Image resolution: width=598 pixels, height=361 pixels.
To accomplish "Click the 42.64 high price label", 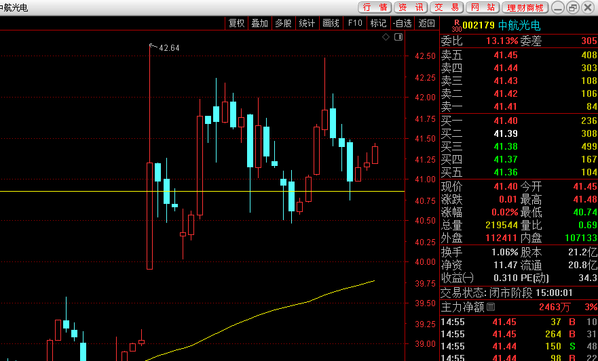I will coord(169,48).
